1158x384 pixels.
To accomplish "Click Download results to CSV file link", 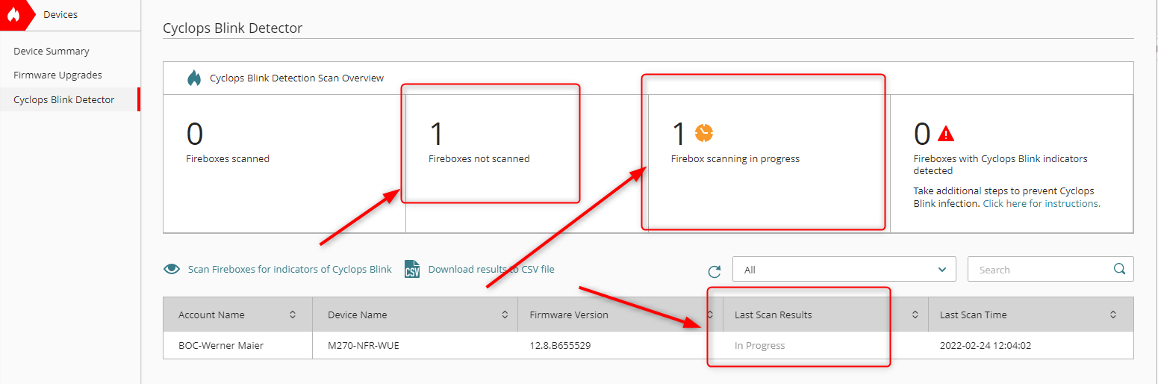I will point(491,269).
